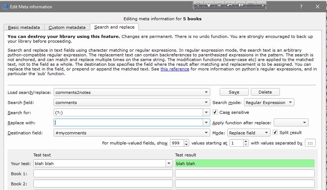Click the horizontal bar icon in title toolbar
The image size is (327, 190).
coord(251,5)
